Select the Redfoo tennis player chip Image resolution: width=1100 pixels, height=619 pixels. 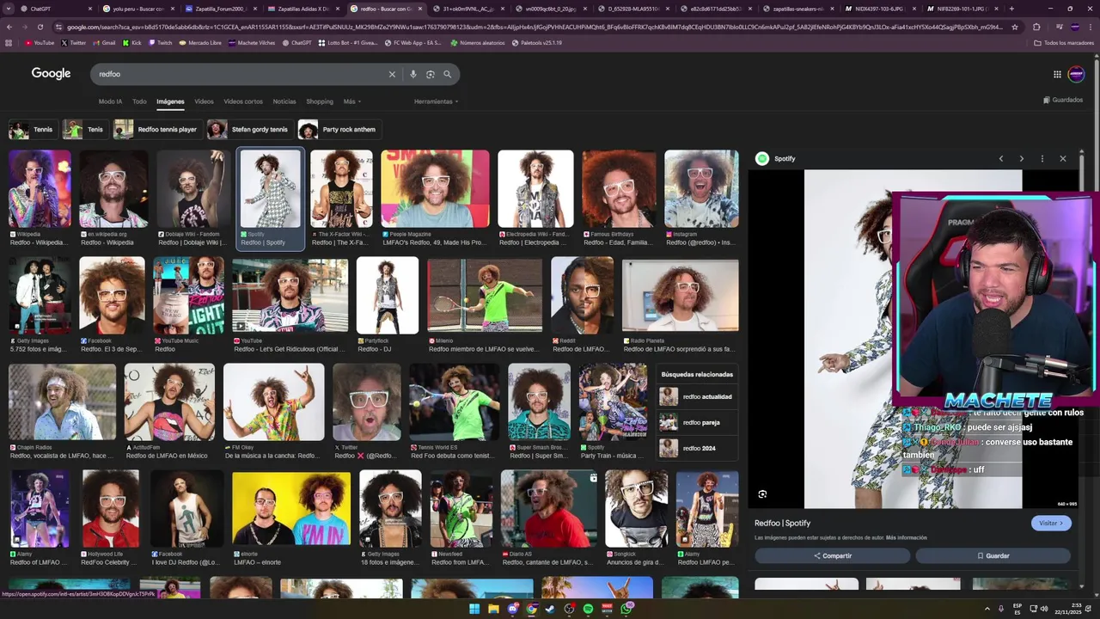156,130
